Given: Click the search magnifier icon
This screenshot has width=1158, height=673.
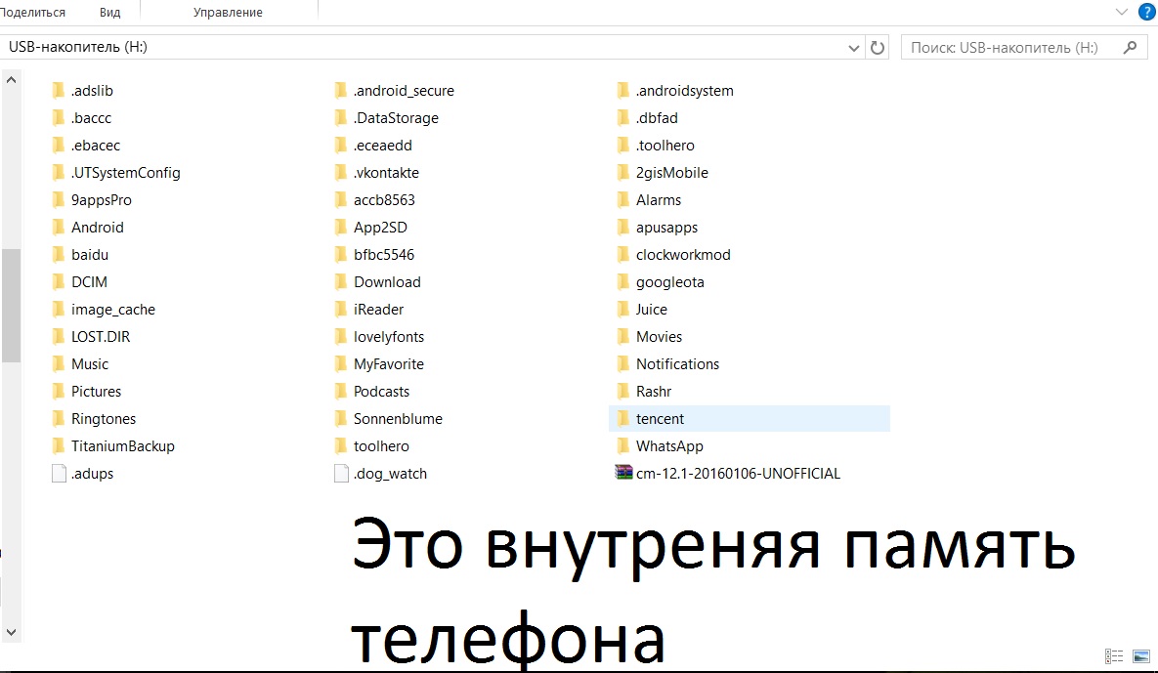Looking at the screenshot, I should [1131, 47].
